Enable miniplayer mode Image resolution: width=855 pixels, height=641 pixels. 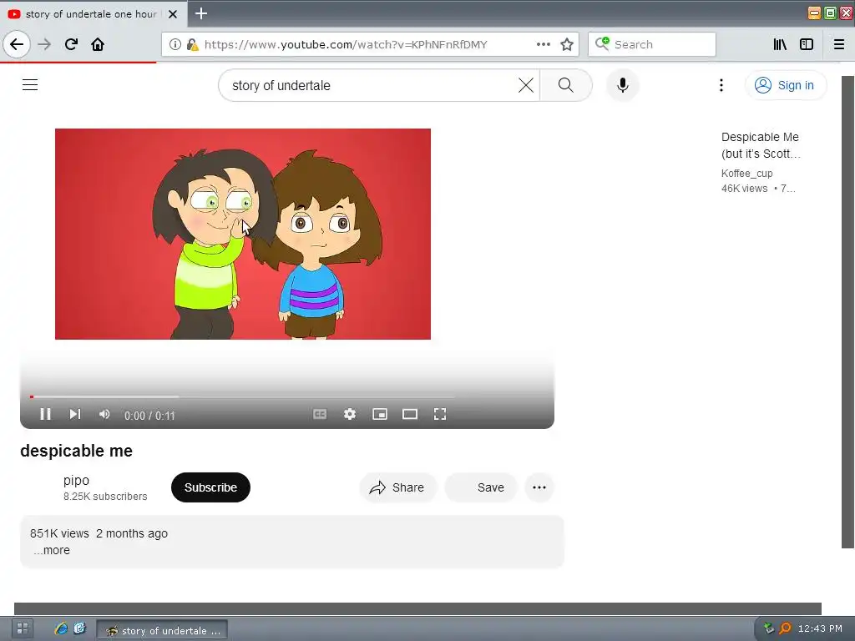pos(380,414)
